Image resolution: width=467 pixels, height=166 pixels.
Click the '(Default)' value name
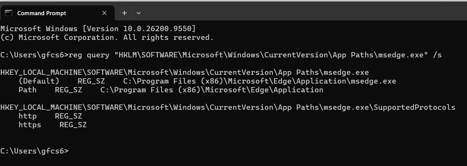(x=39, y=81)
